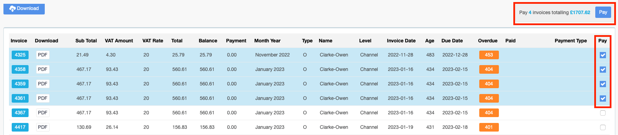Screen dimensions: 618x135
Task: Download PDF for invoice 4417
Action: (x=43, y=127)
